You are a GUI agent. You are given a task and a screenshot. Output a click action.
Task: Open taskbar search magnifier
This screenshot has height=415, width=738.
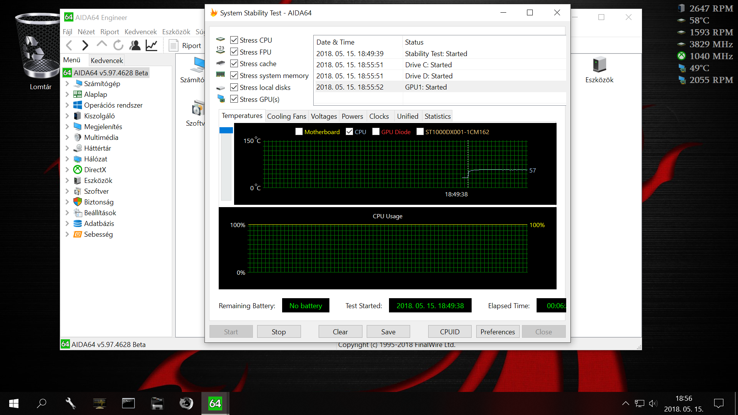(42, 403)
